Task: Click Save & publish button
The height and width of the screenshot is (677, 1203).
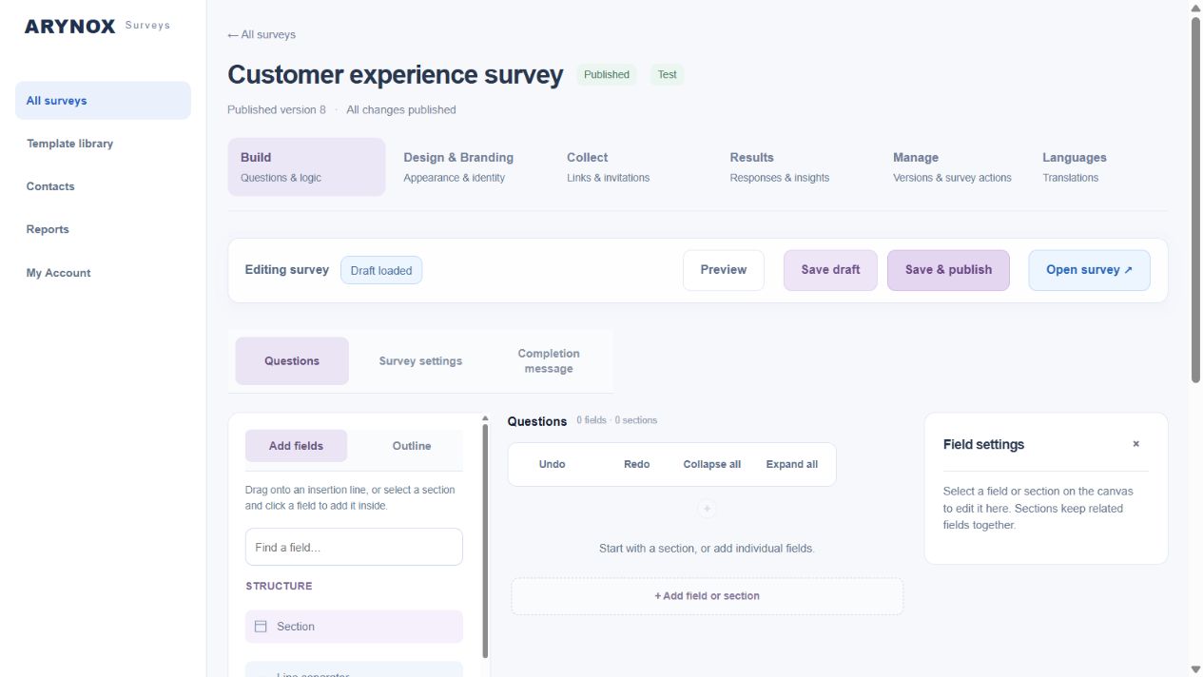Action: (948, 270)
